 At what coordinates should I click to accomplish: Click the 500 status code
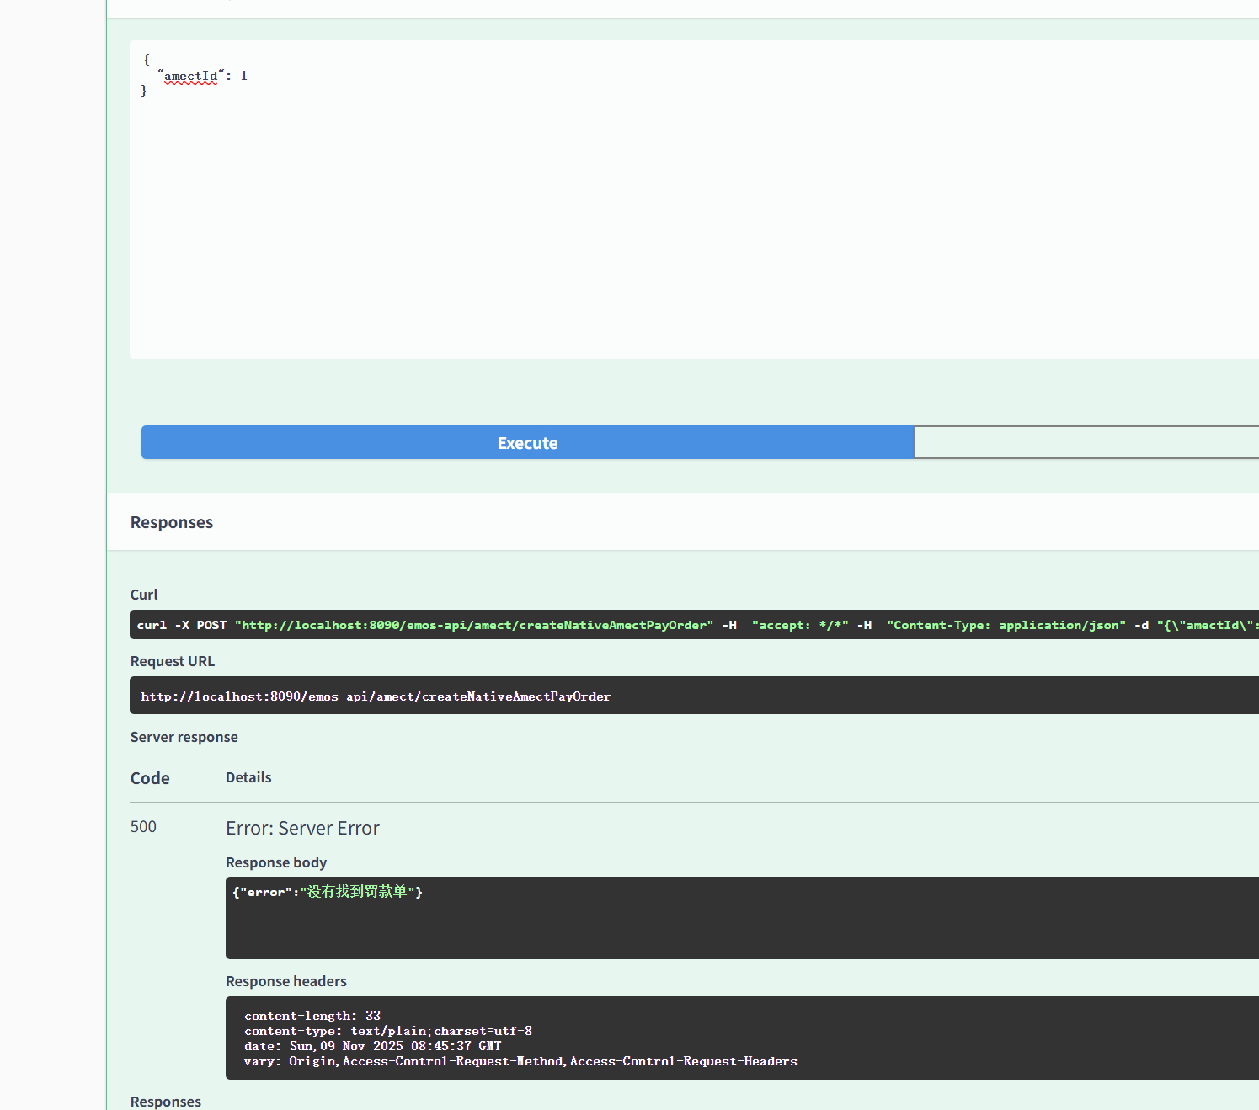pyautogui.click(x=143, y=826)
